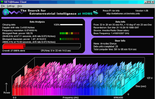Click 'Strongest Peak: power 165.76'
This screenshot has width=155, height=99.
point(17,33)
